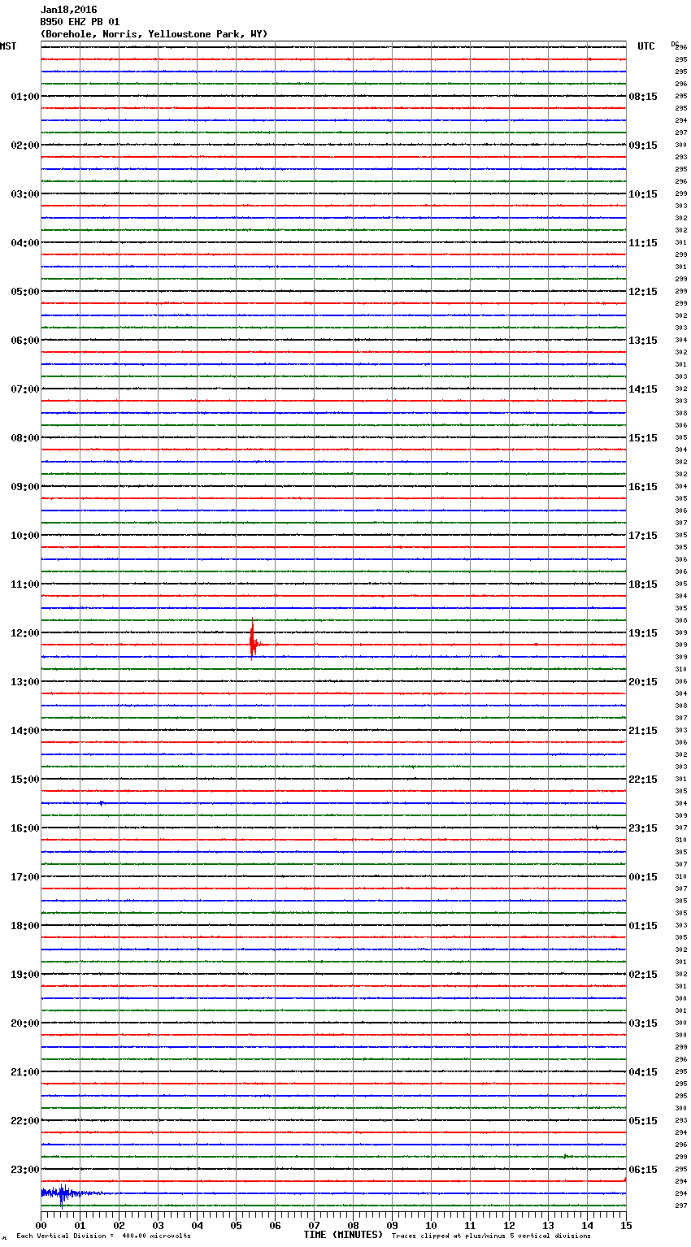Click the UTC time zone label
The width and height of the screenshot is (691, 1247).
pyautogui.click(x=646, y=46)
